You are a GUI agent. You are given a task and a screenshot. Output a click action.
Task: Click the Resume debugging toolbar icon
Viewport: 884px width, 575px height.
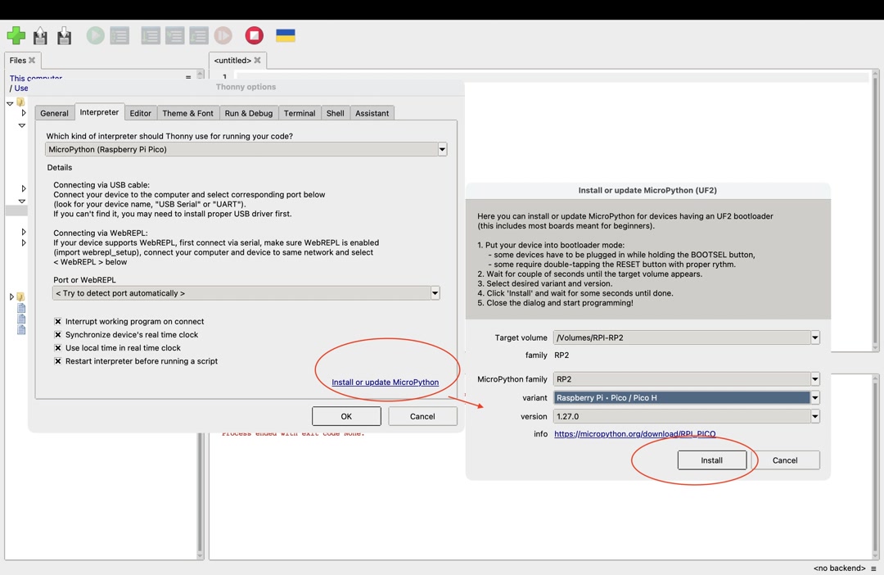(223, 35)
